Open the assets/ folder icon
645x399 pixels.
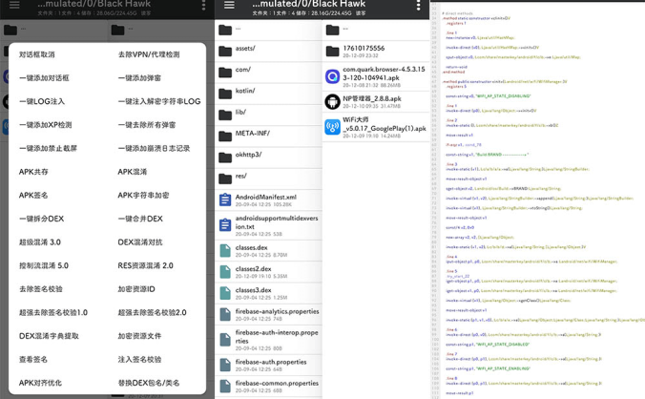[x=225, y=51]
